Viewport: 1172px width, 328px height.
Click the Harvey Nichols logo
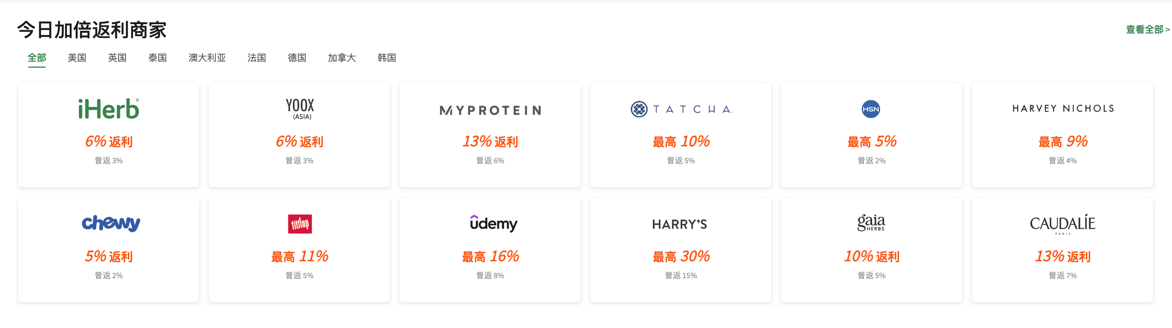pos(1063,109)
